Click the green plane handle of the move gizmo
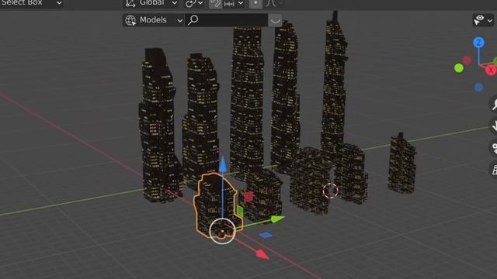The image size is (497, 279). (240, 212)
